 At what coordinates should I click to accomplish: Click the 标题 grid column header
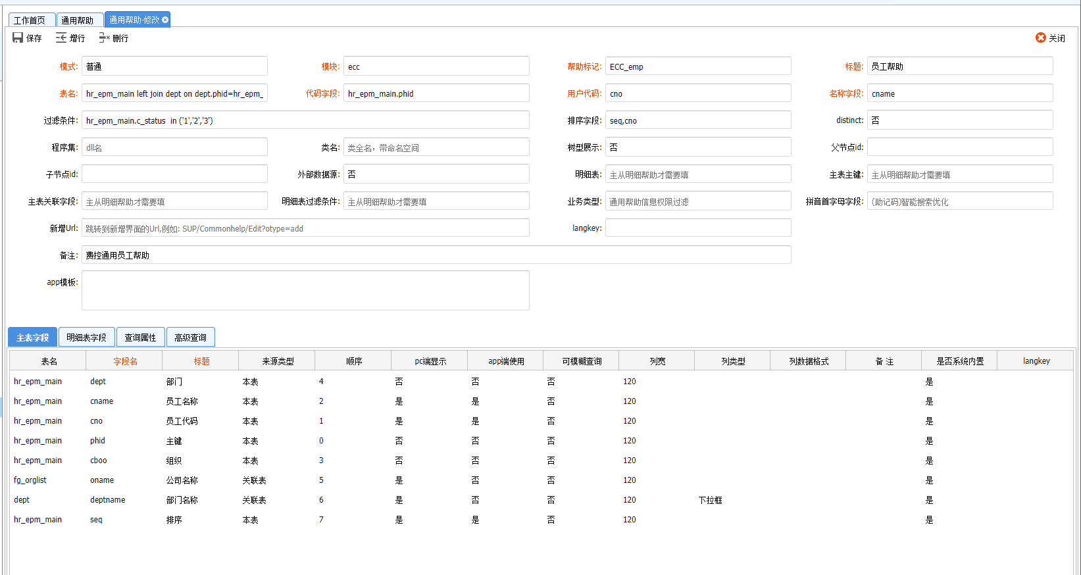[201, 361]
